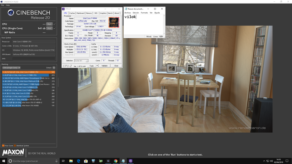Open the Ayuda menu in Notepad

click(157, 13)
